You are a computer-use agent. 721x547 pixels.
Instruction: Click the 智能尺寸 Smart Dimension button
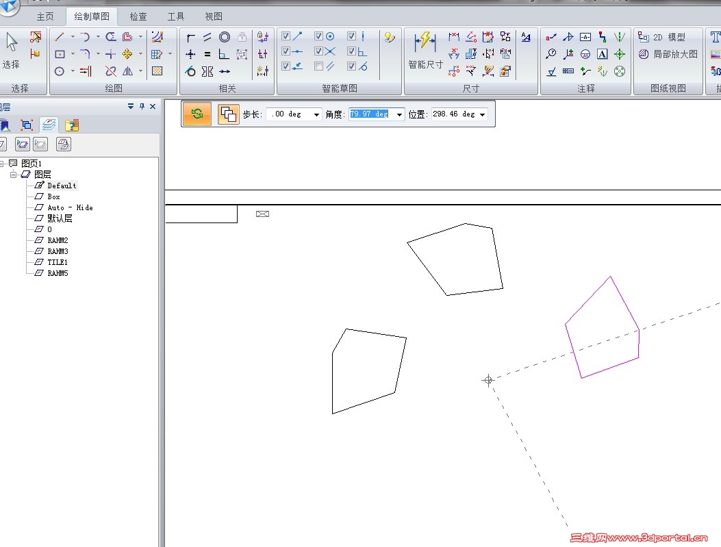[x=425, y=51]
